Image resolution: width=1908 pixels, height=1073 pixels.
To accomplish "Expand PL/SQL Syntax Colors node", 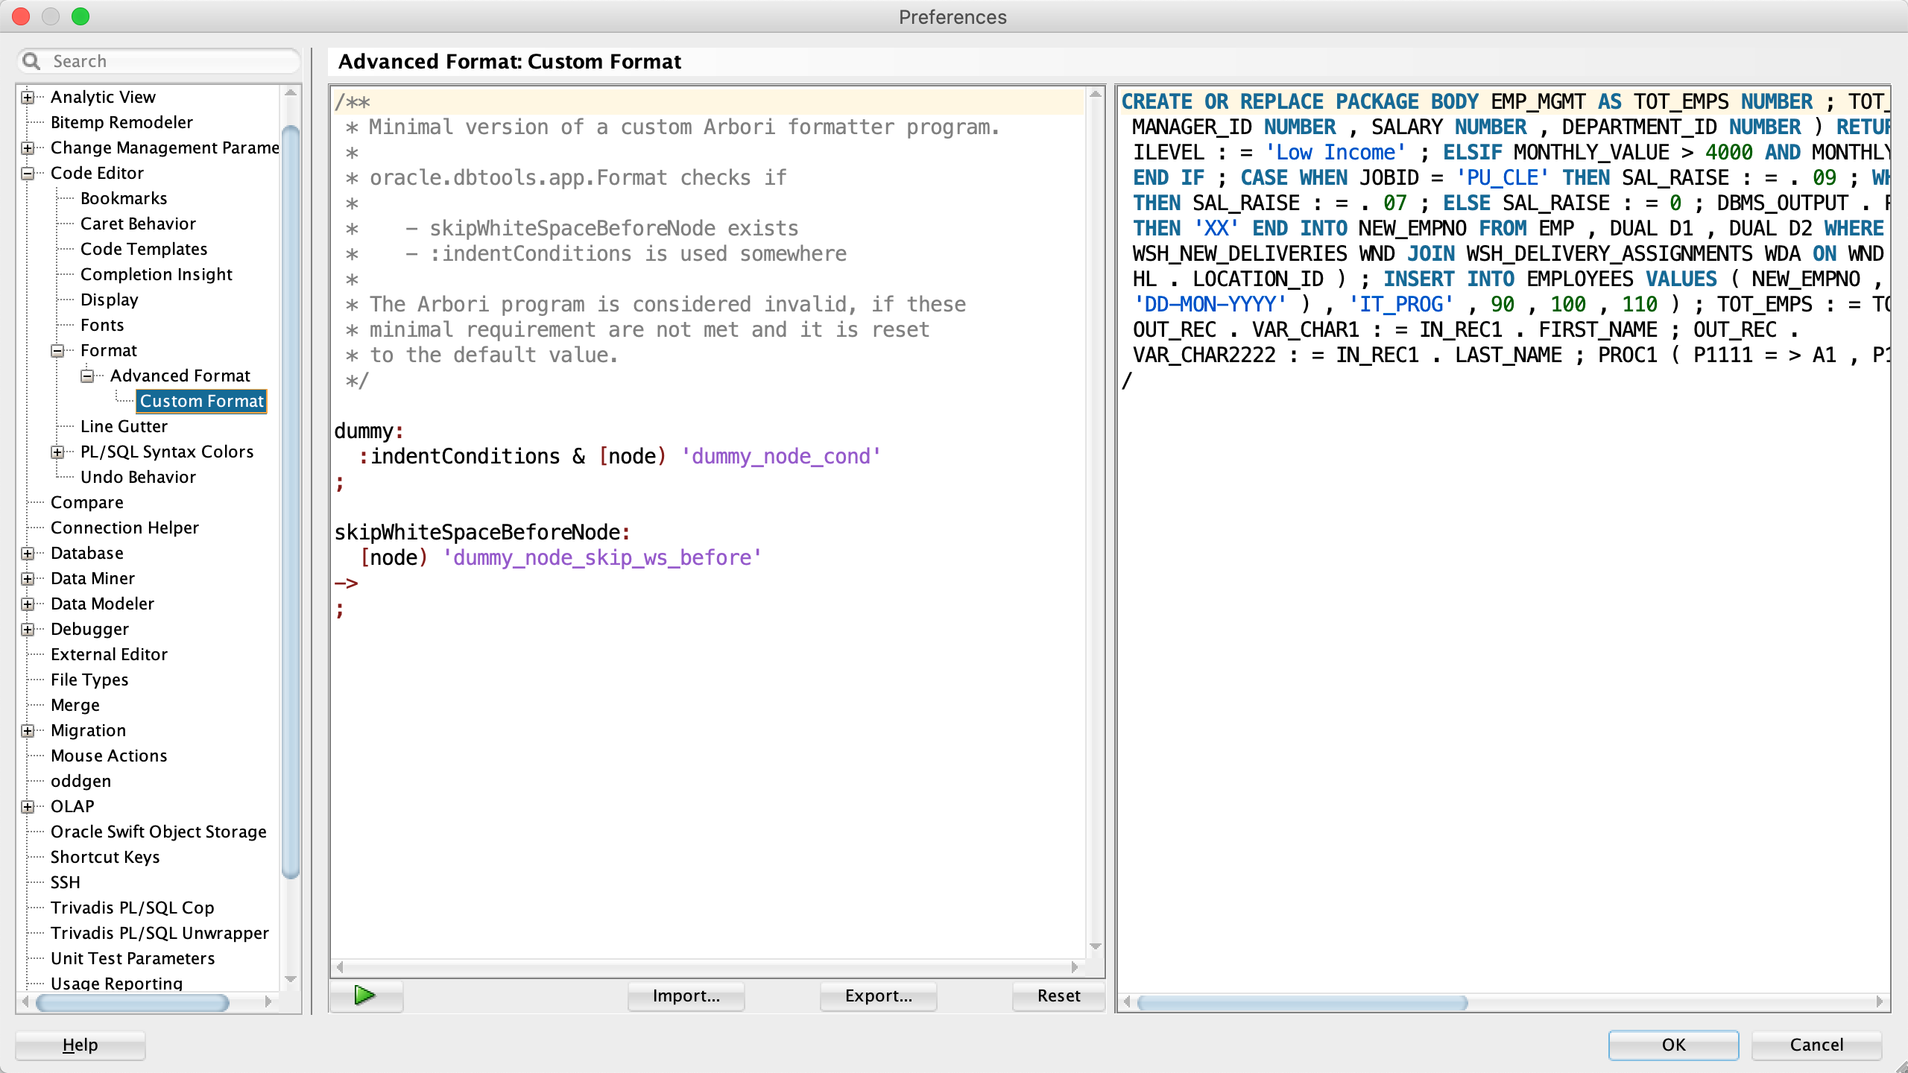I will pyautogui.click(x=57, y=452).
